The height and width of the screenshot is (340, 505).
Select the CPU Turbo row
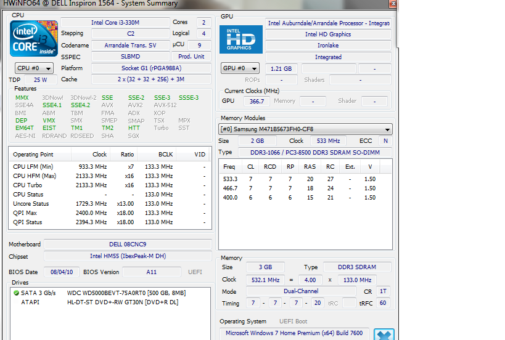110,185
